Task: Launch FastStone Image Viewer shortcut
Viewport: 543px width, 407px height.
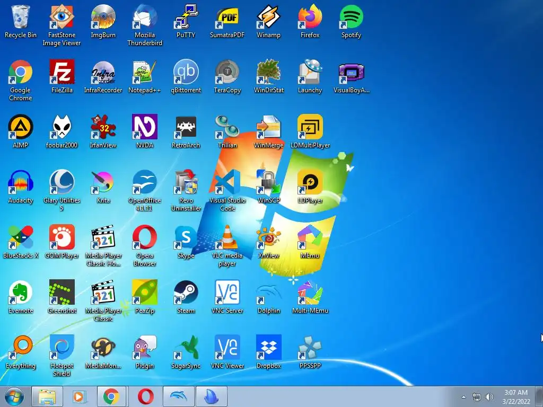Action: [62, 16]
